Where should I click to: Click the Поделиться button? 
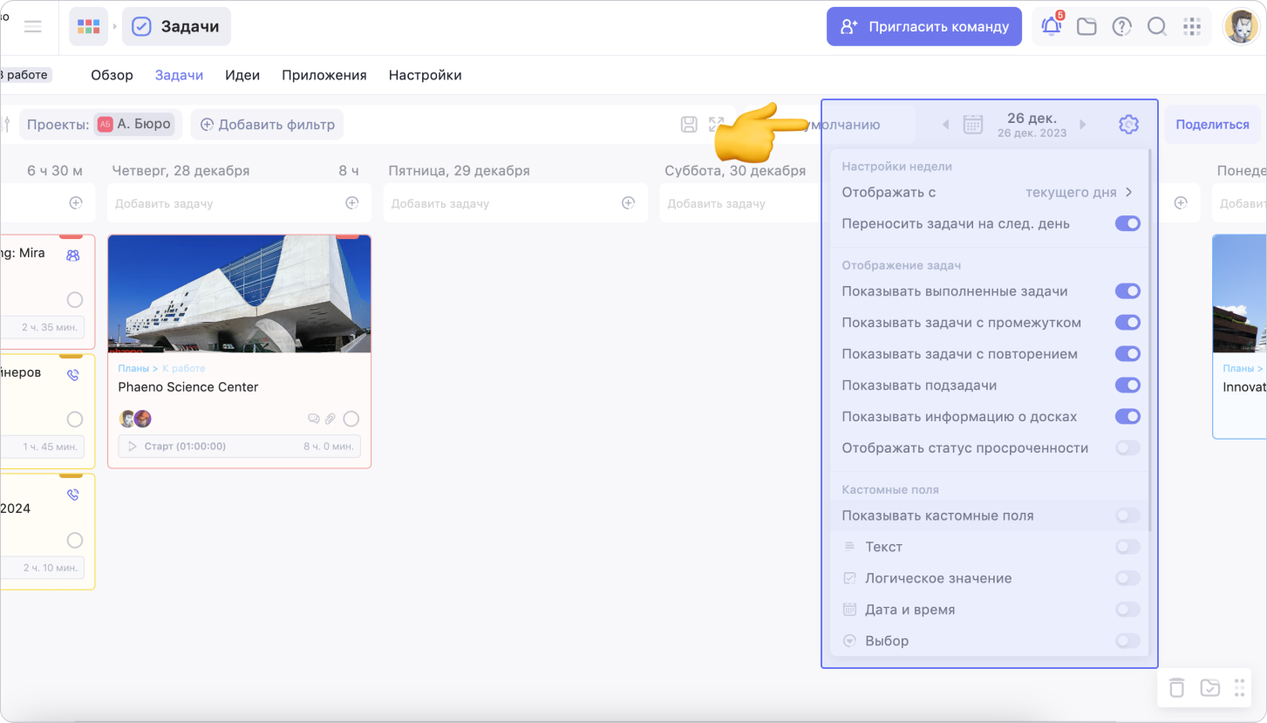tap(1212, 125)
